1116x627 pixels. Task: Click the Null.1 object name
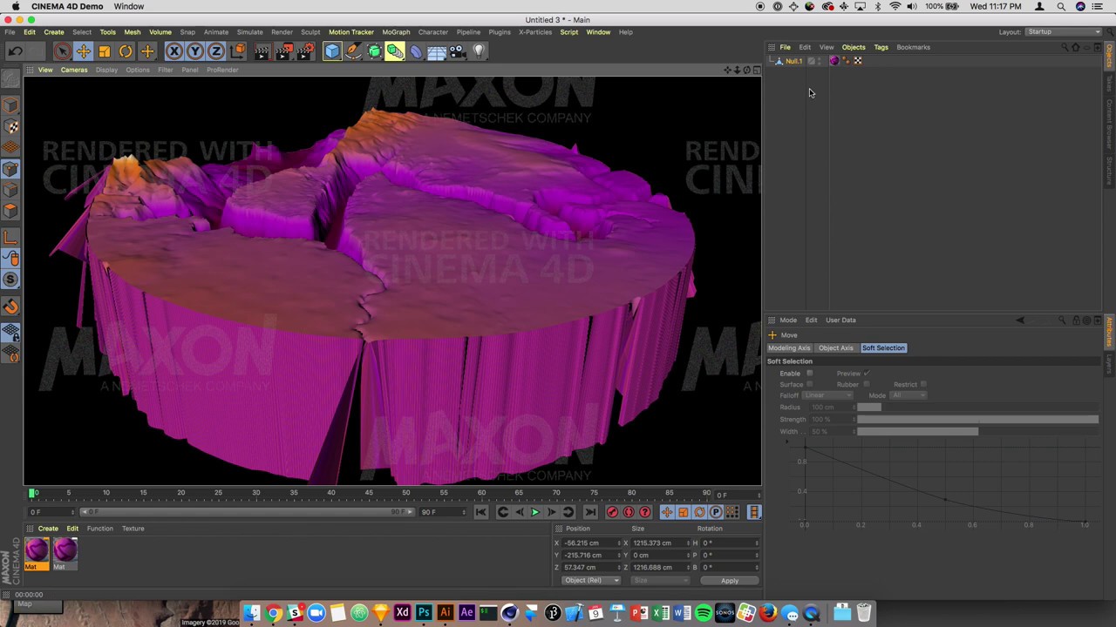[x=793, y=61]
